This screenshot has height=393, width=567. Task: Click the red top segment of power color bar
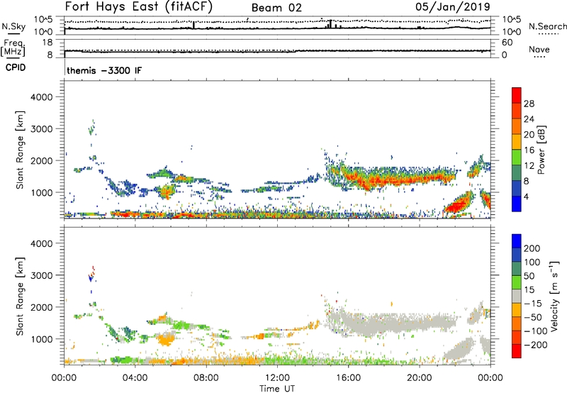coord(517,96)
